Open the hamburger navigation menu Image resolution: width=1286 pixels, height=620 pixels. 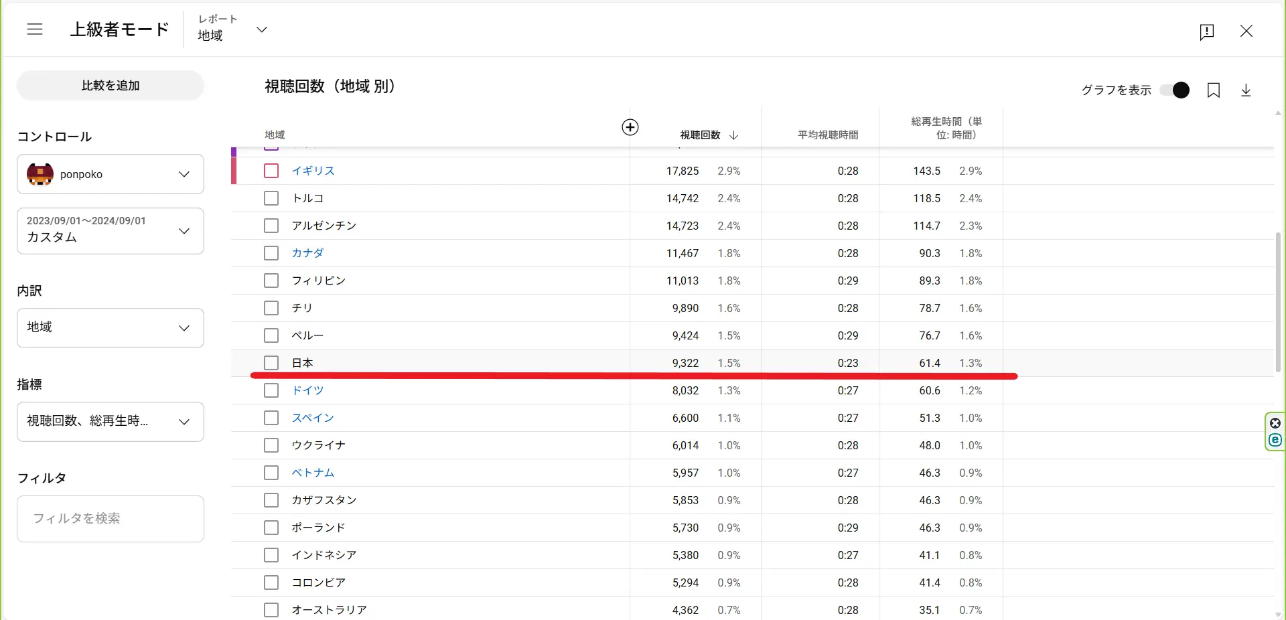click(35, 29)
